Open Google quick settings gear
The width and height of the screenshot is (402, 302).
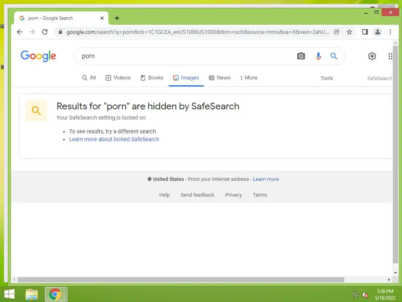coord(372,56)
